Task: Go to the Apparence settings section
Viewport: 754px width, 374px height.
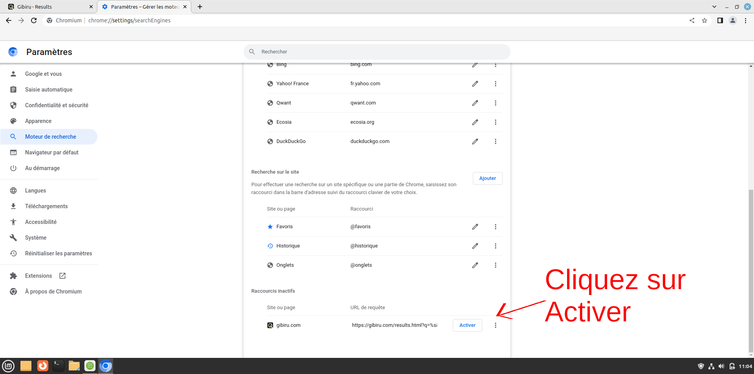Action: (x=38, y=121)
